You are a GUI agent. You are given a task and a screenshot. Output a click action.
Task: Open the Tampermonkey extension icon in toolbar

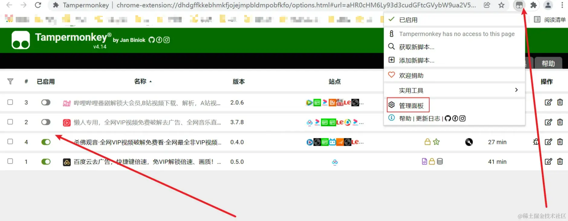point(519,5)
